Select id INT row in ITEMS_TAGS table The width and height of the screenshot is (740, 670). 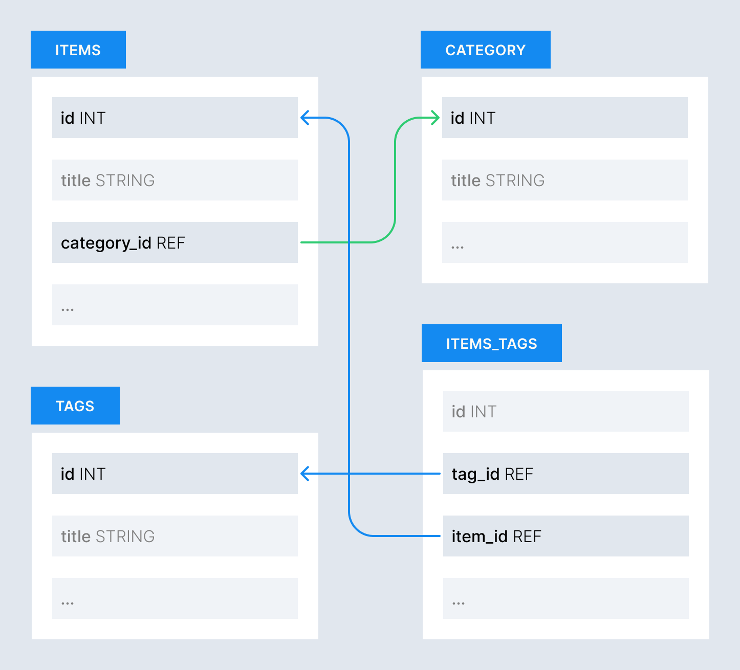(565, 411)
